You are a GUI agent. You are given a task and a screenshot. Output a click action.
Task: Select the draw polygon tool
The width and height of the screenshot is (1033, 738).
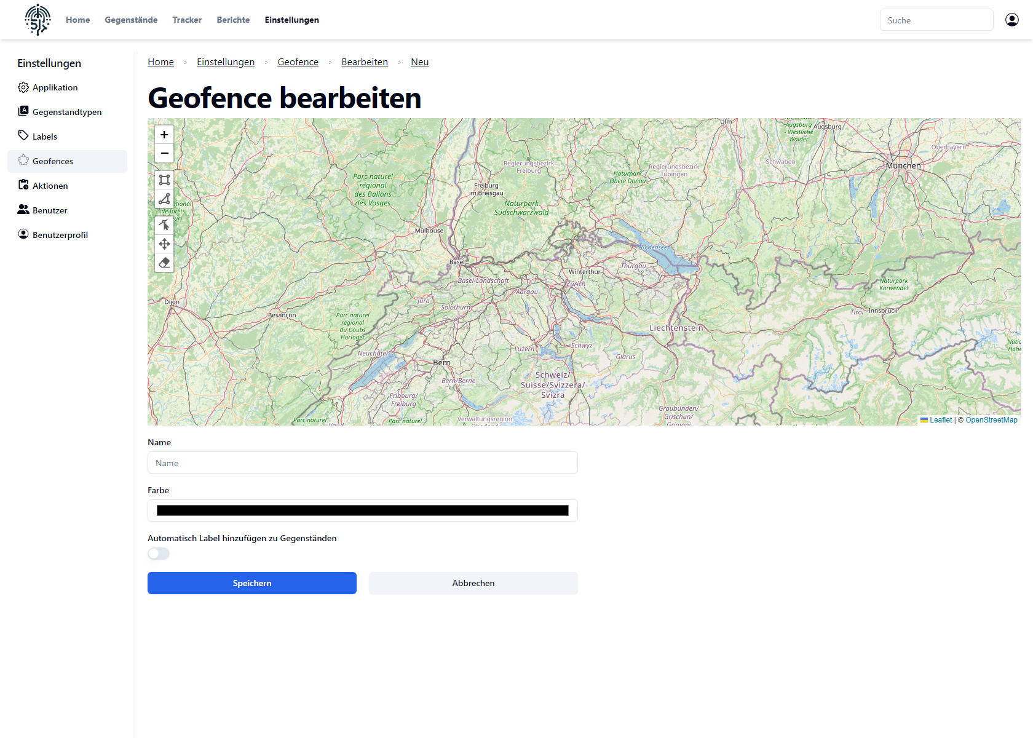[x=164, y=199]
